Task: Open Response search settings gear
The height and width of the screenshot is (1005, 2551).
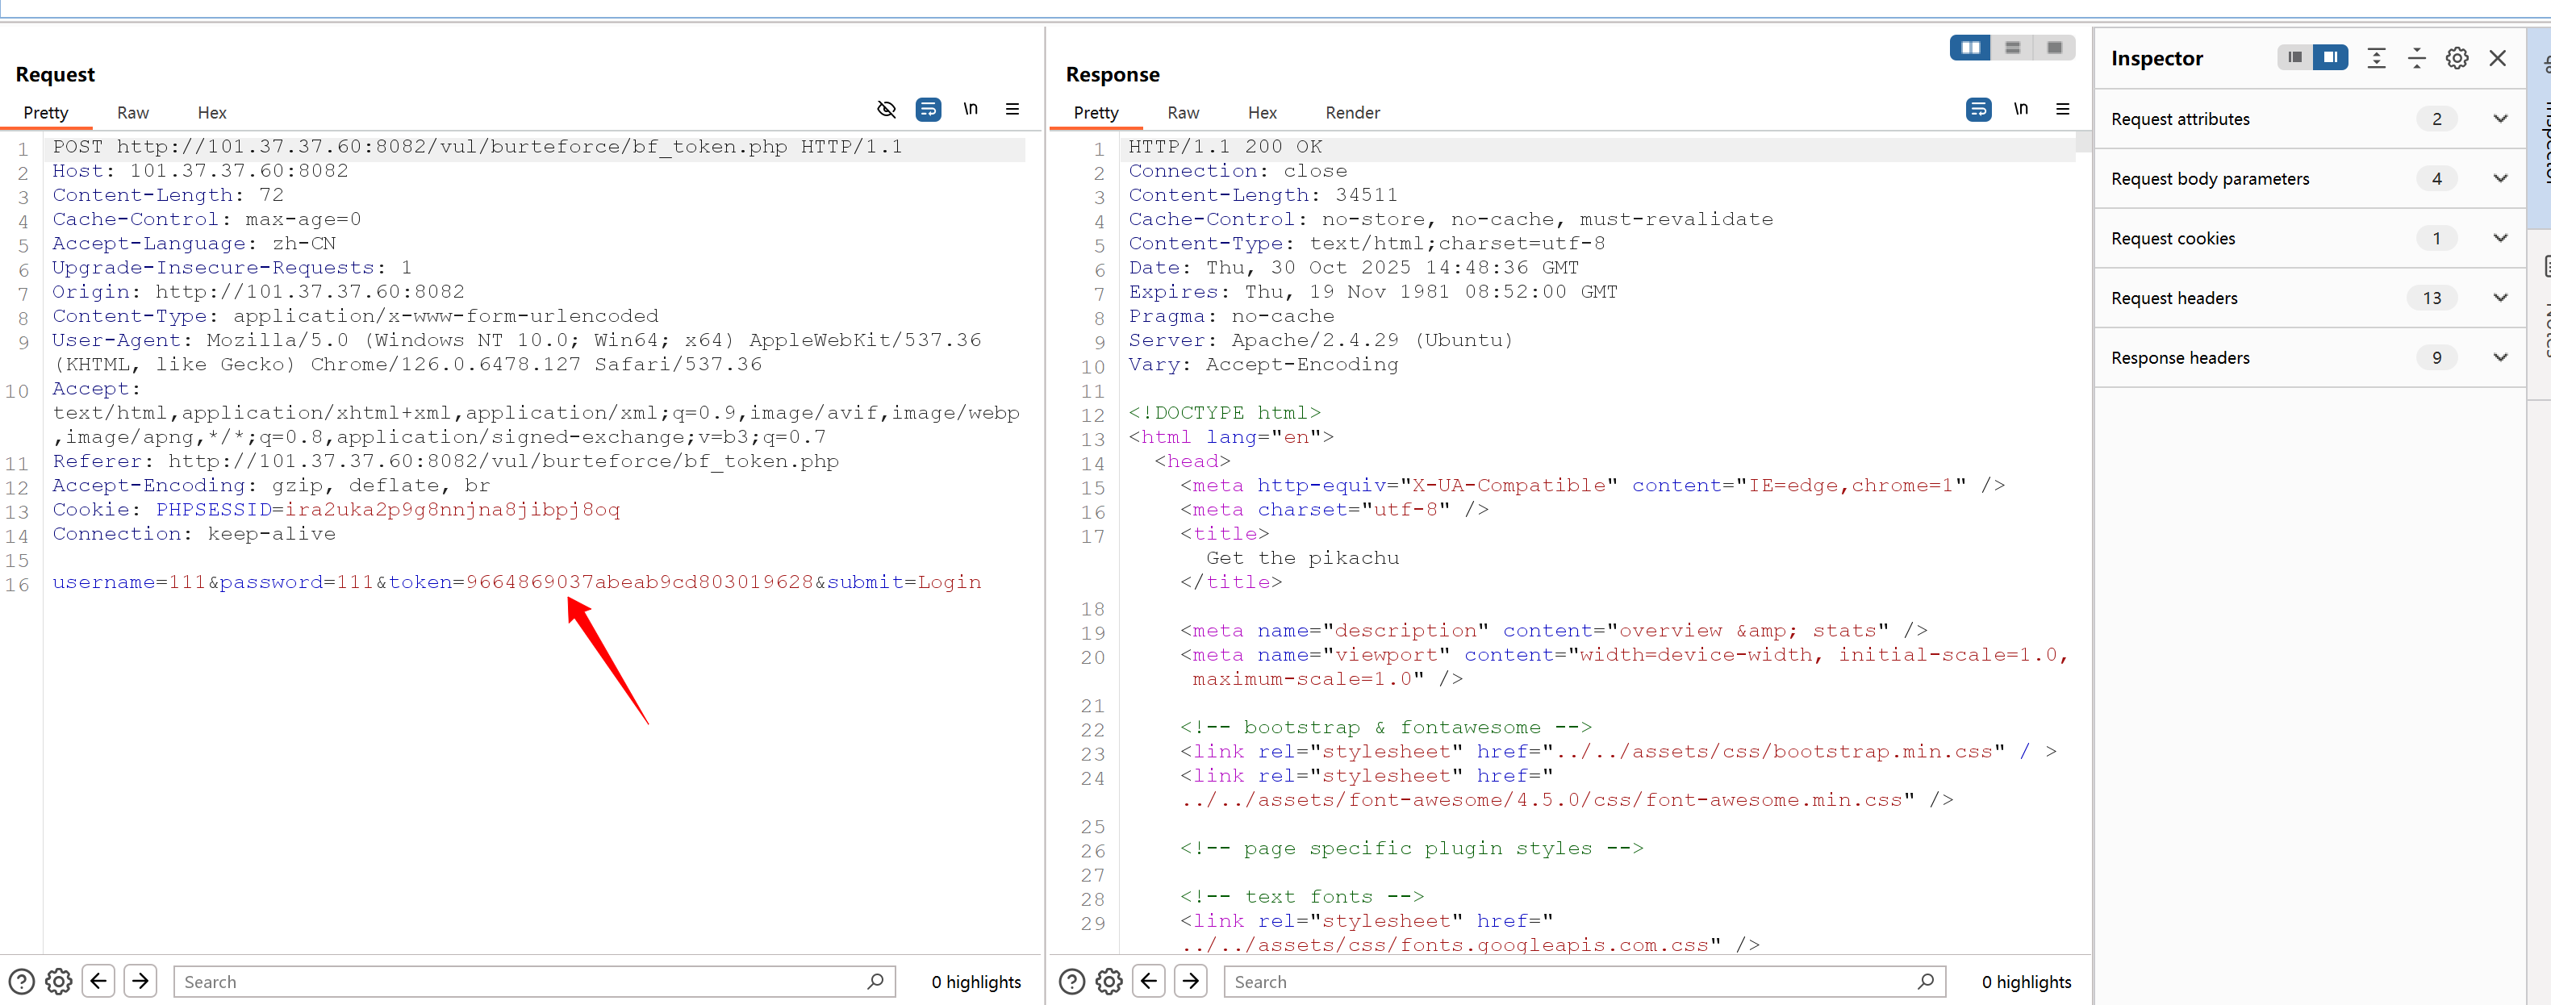Action: coord(1108,982)
